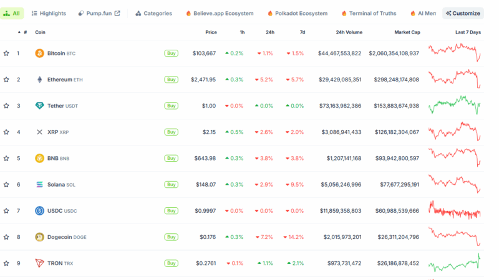The image size is (499, 280).
Task: Toggle the star next to Tether
Action: [6, 106]
